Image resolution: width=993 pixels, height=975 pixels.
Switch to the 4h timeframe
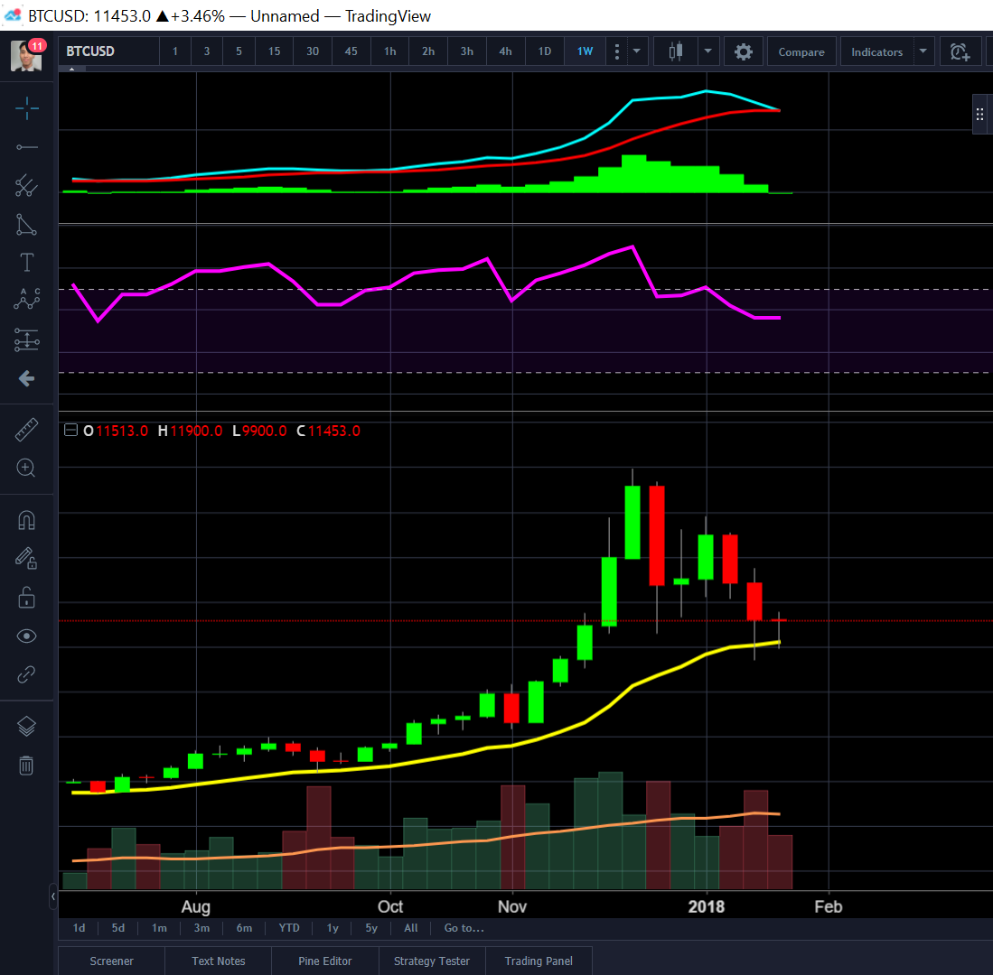pos(505,51)
